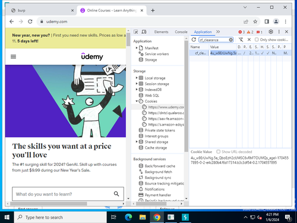This screenshot has height=223, width=297.
Task: Click the yellow warnings count indicator
Action: click(x=250, y=32)
